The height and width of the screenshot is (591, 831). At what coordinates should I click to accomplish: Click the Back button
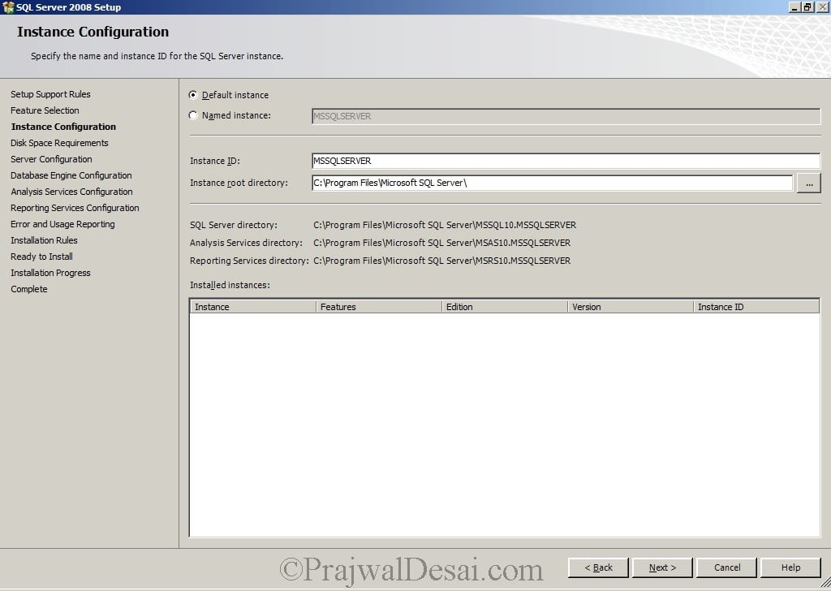tap(598, 567)
